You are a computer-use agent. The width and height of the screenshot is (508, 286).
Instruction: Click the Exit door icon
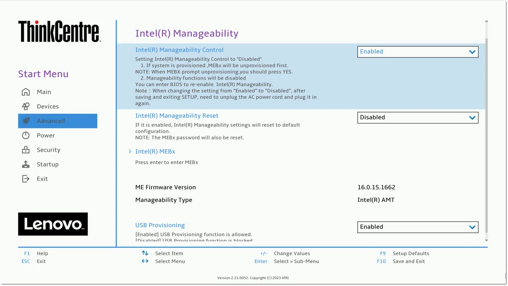[26, 179]
